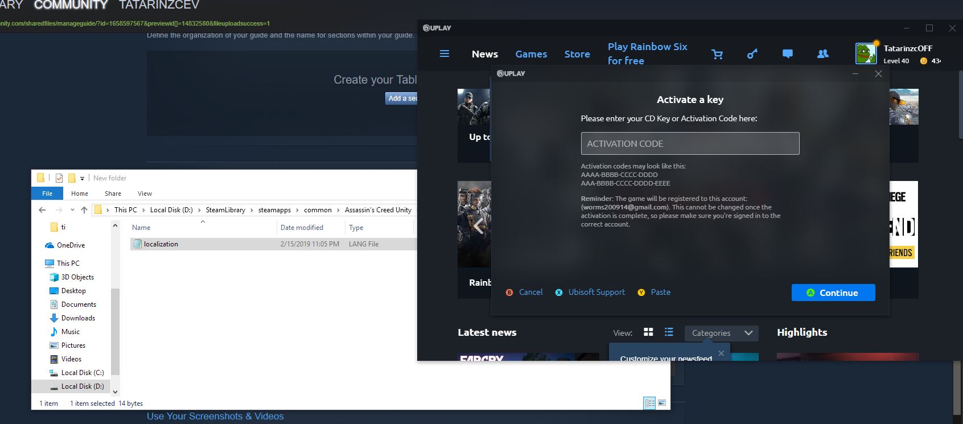The width and height of the screenshot is (963, 424).
Task: Dismiss the Customize your newsfeed tooltip
Action: 721,353
